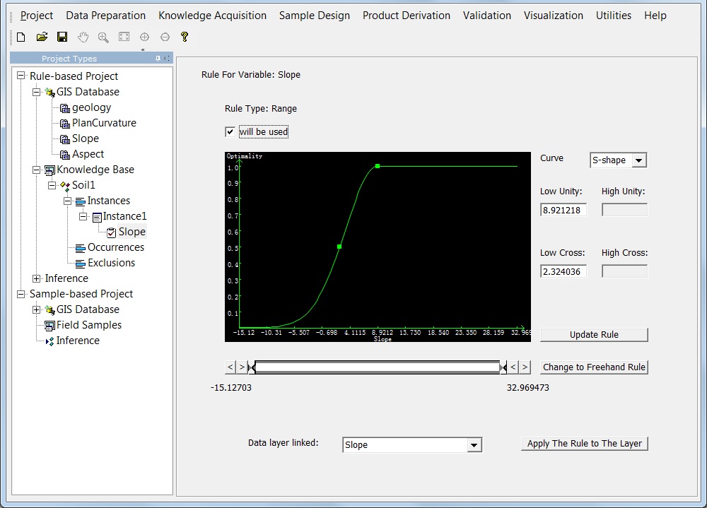This screenshot has height=508, width=707.
Task: Click the Help question mark icon
Action: pos(185,37)
